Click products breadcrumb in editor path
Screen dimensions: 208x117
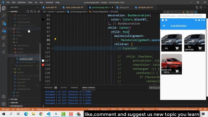61,12
